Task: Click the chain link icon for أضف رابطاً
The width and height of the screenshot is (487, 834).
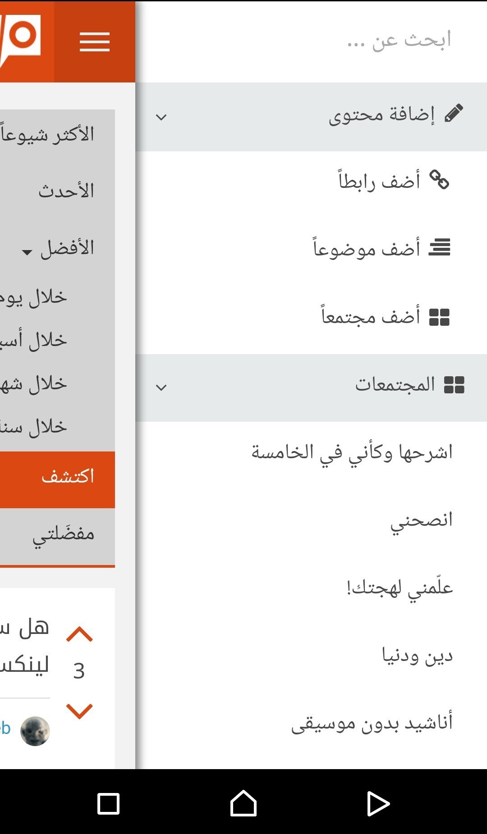Action: click(x=439, y=179)
